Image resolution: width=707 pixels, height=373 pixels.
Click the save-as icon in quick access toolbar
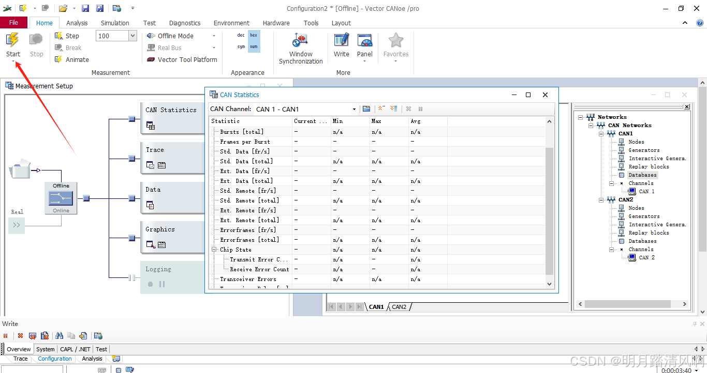coord(100,8)
